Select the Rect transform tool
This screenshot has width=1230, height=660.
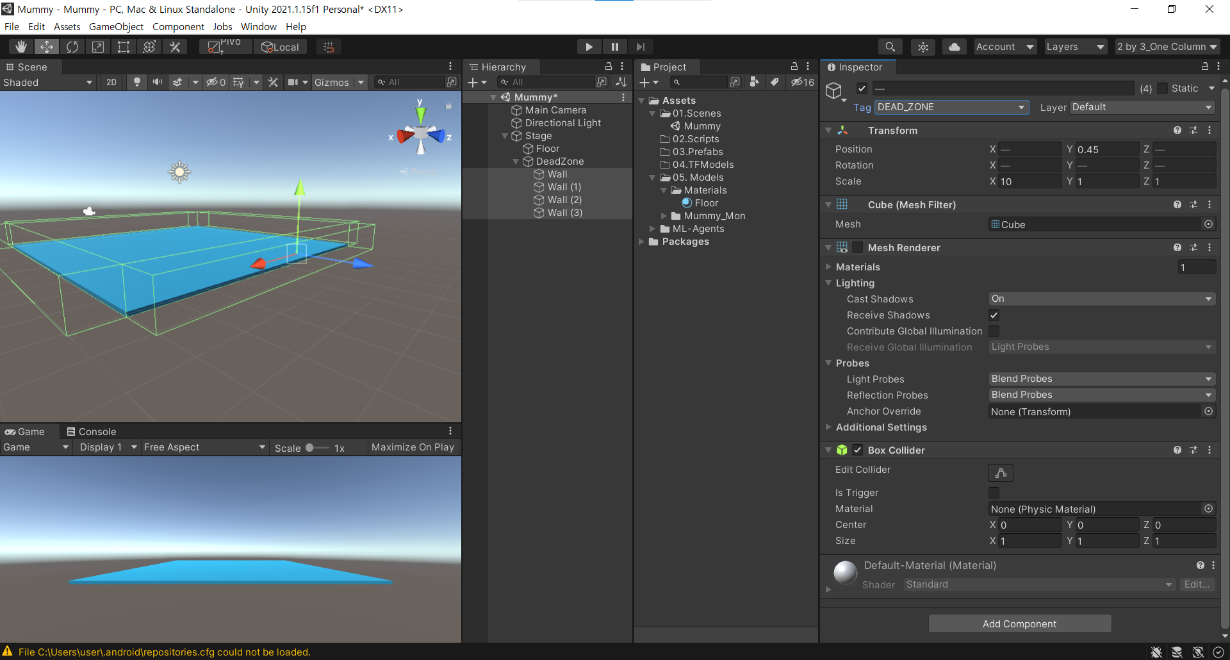124,47
